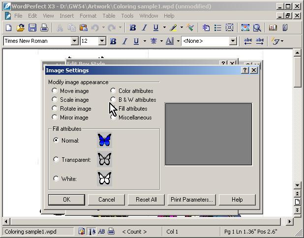Select the Color attributes radio button
The width and height of the screenshot is (304, 238).
(113, 90)
